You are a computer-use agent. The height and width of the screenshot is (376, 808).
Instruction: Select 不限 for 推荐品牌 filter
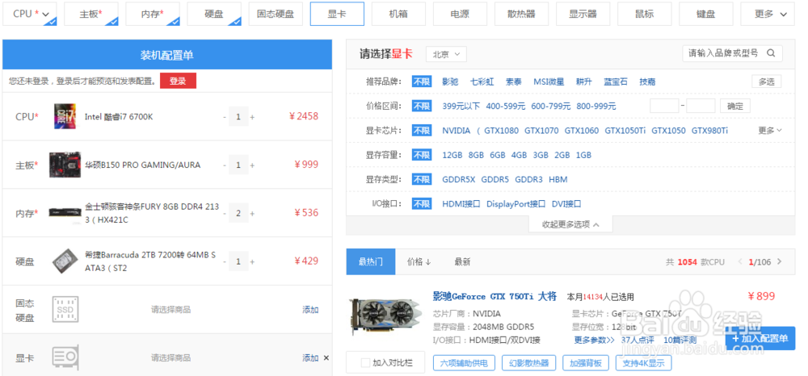tap(422, 81)
